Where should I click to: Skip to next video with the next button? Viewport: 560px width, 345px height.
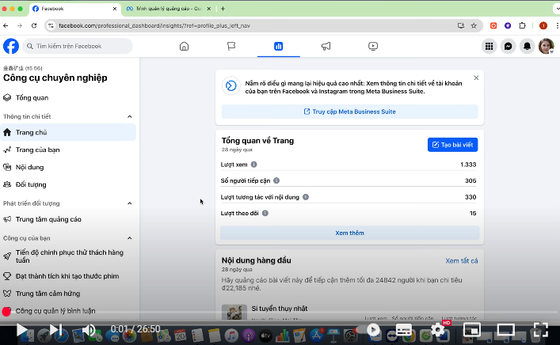[56, 330]
